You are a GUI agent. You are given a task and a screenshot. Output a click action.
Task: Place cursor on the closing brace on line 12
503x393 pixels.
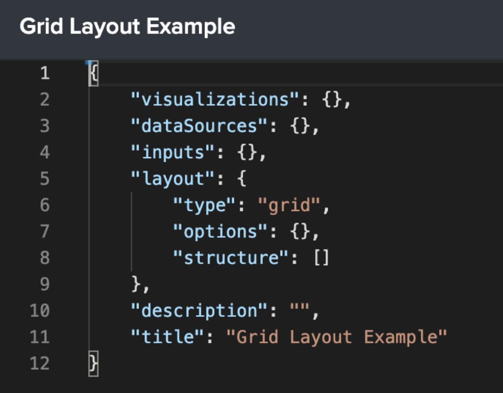click(94, 364)
